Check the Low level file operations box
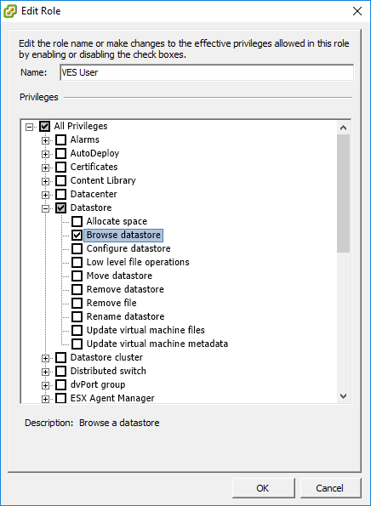371x506 pixels. pos(77,262)
